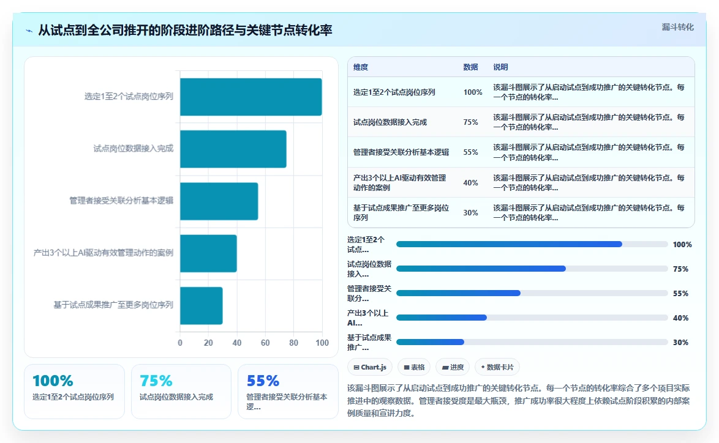This screenshot has height=443, width=719.
Task: Open the 100% data card
Action: point(74,392)
